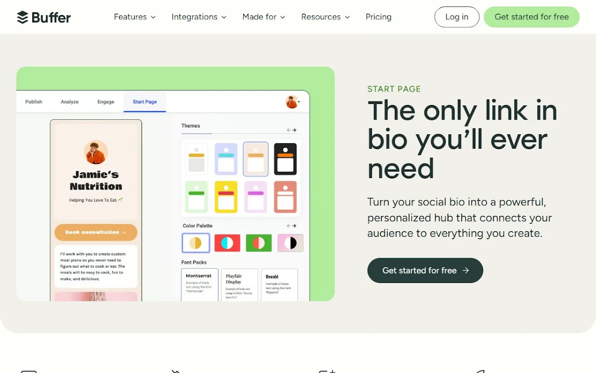Click the Color Palette section label
This screenshot has height=373, width=596.
coord(198,226)
